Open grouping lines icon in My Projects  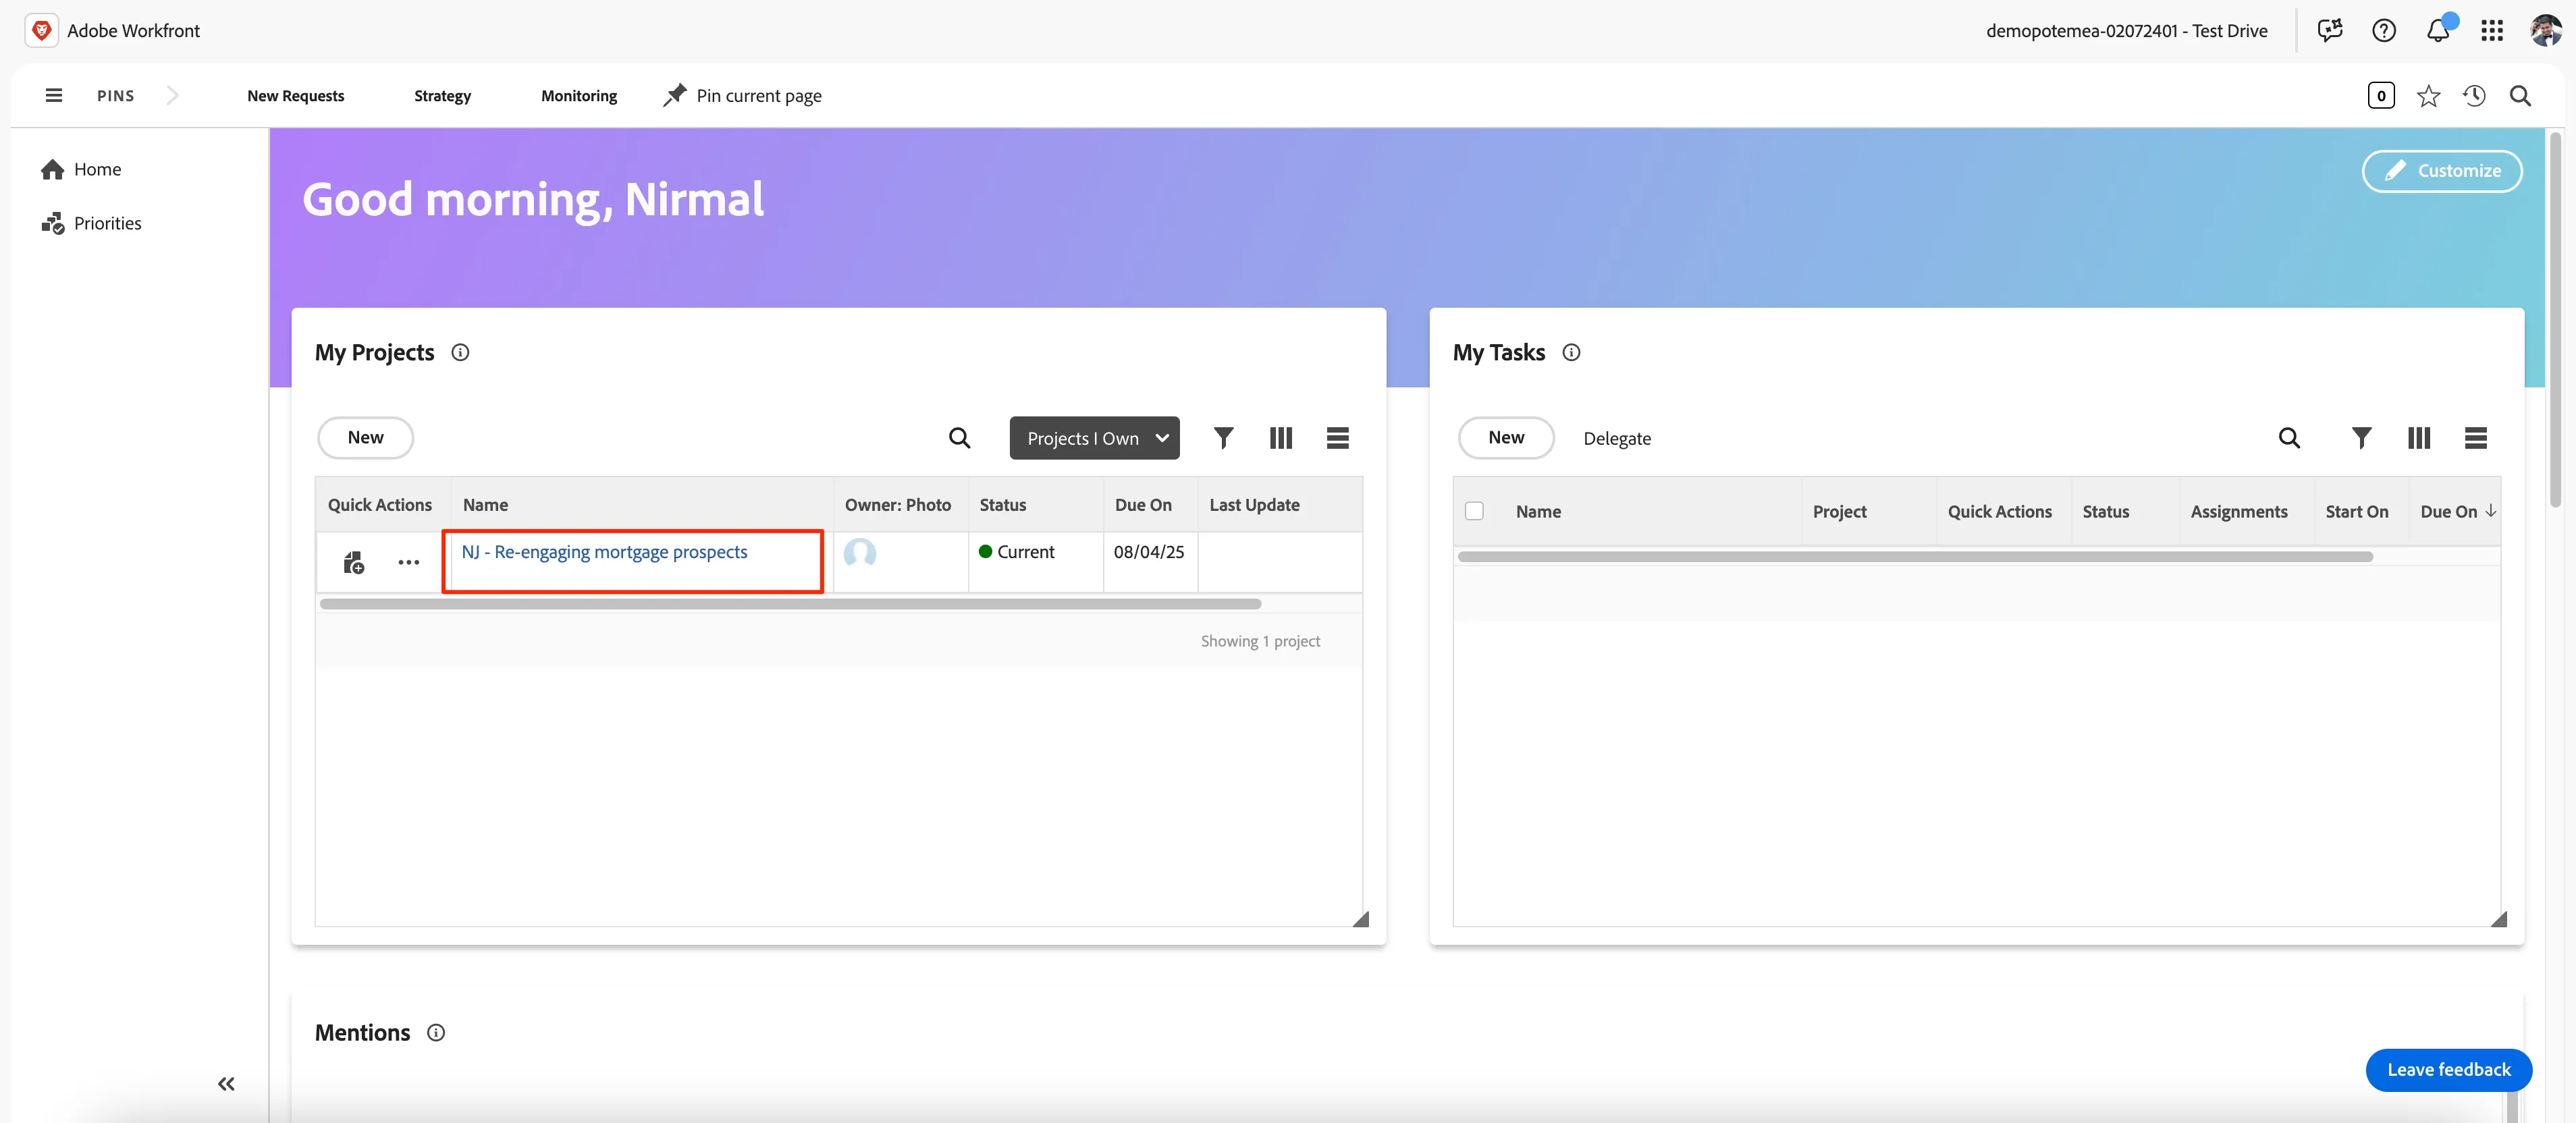[1338, 438]
